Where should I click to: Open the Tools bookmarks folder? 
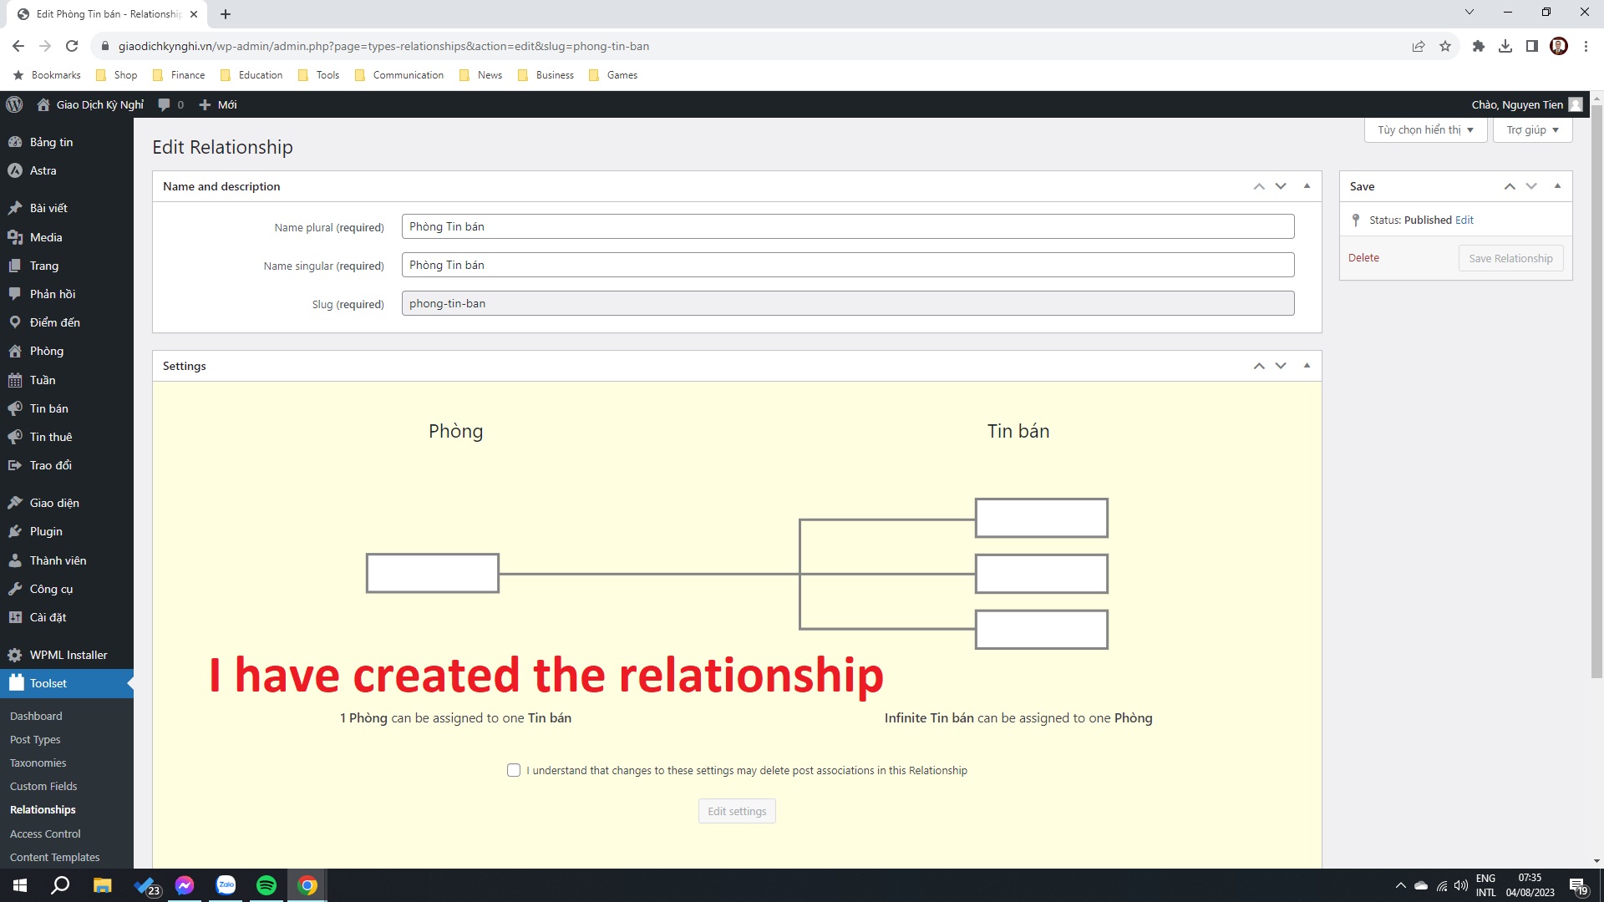click(318, 75)
